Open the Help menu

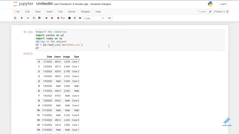click(98, 12)
